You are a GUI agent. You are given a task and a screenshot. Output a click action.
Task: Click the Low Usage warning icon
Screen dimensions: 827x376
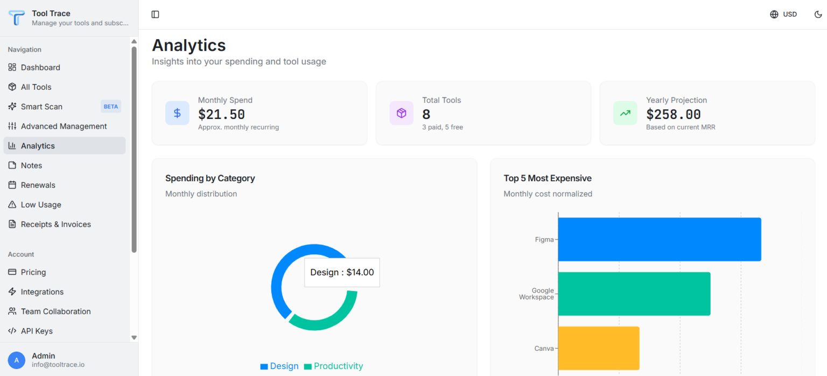pos(12,205)
